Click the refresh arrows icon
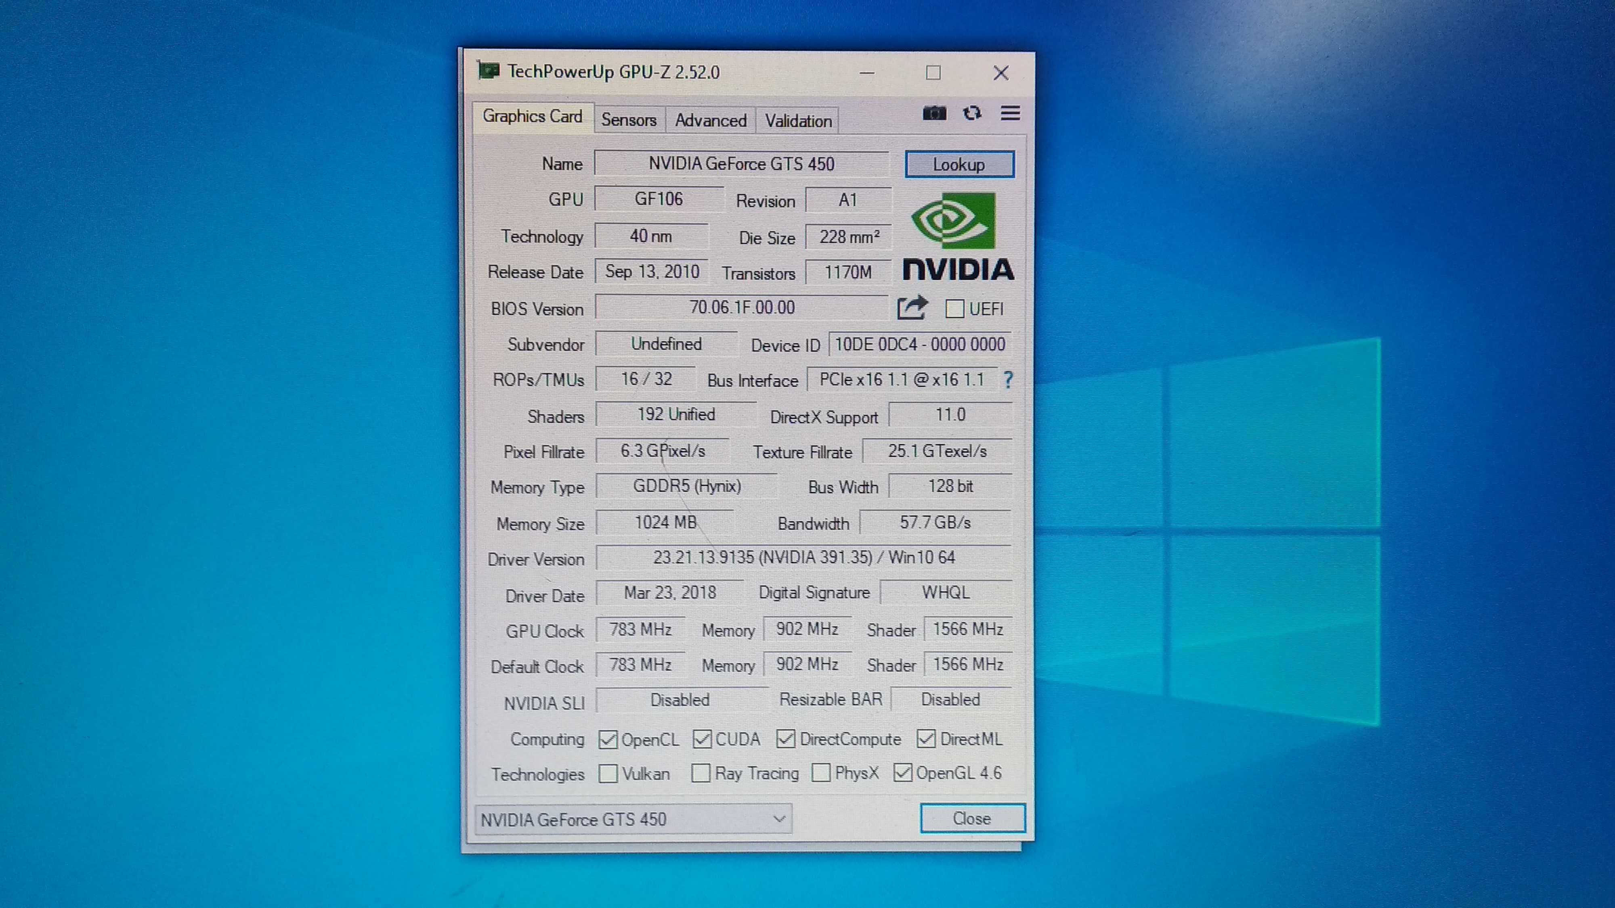Viewport: 1615px width, 908px height. [x=972, y=113]
